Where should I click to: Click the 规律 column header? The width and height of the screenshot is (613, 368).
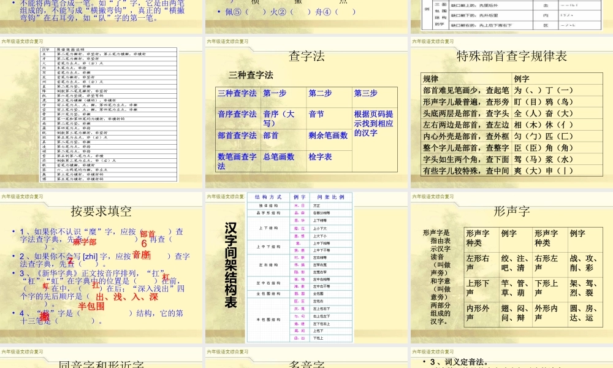[430, 79]
